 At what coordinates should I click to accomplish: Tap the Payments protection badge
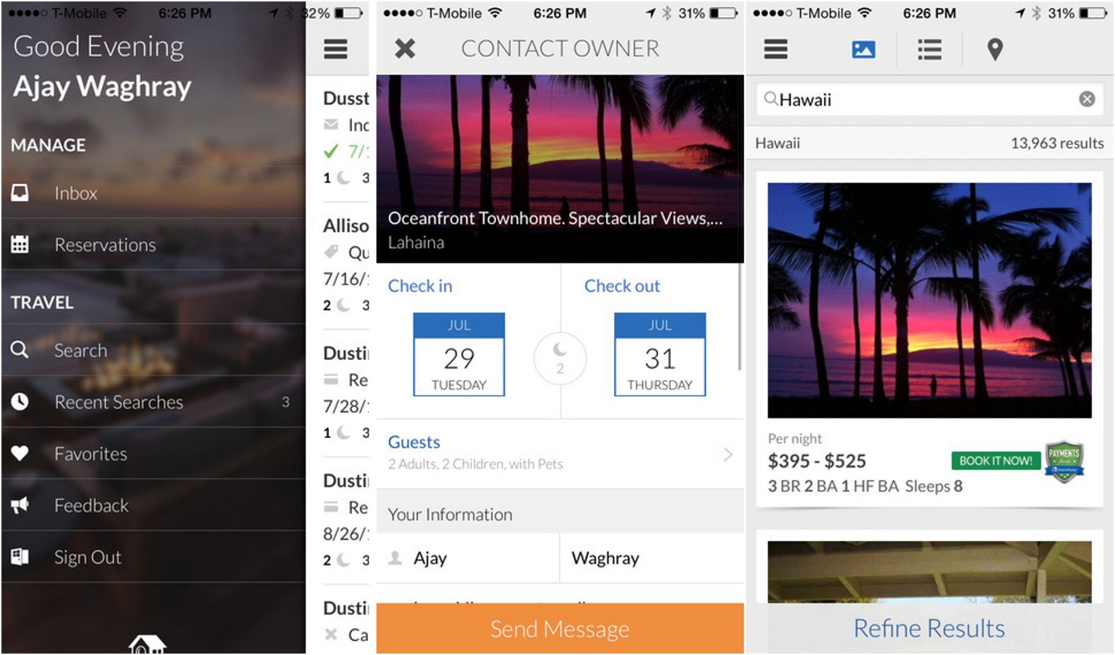click(x=1064, y=462)
